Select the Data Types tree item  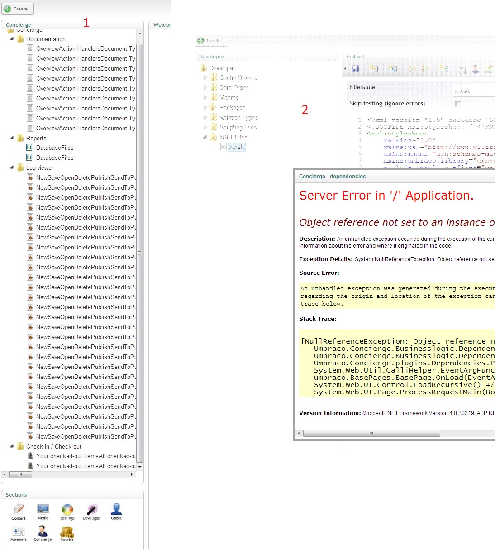tap(234, 87)
